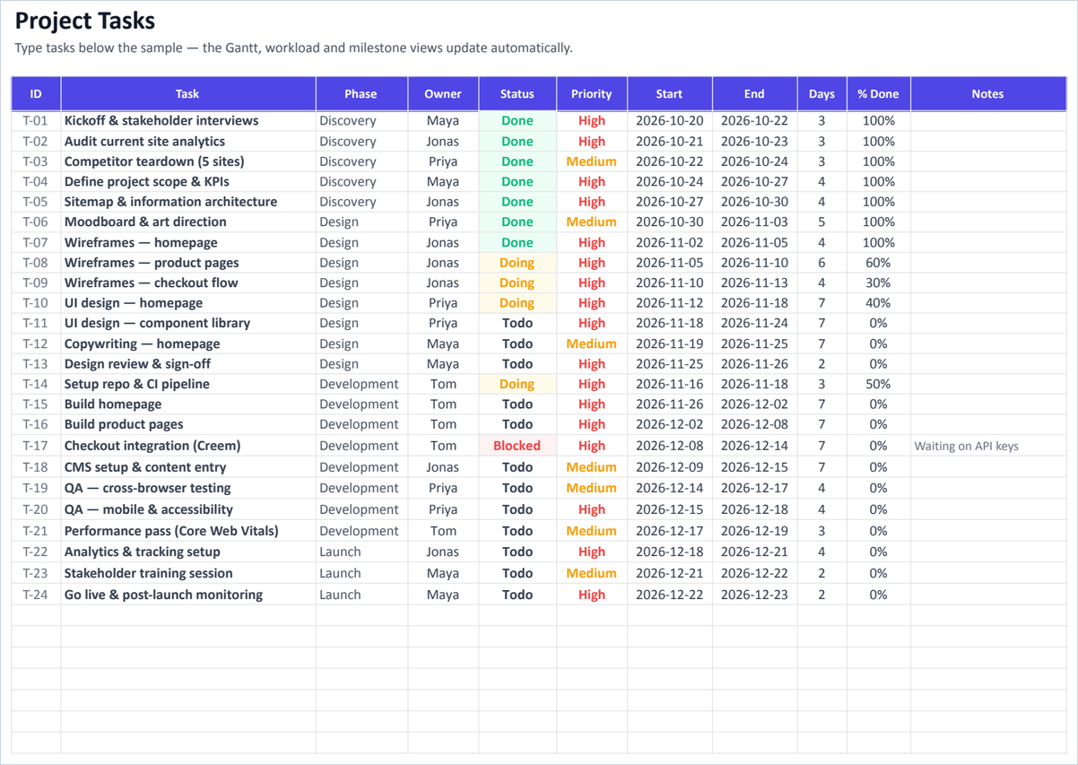1078x765 pixels.
Task: Select the Medium priority for T-12
Action: click(591, 343)
